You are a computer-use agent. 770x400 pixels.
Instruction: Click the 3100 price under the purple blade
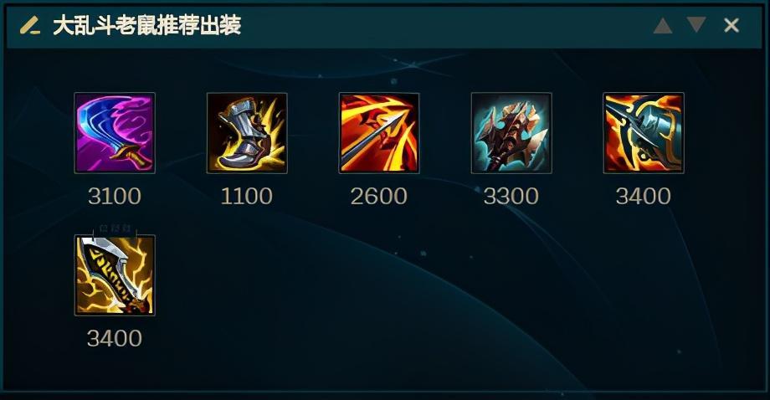(115, 197)
